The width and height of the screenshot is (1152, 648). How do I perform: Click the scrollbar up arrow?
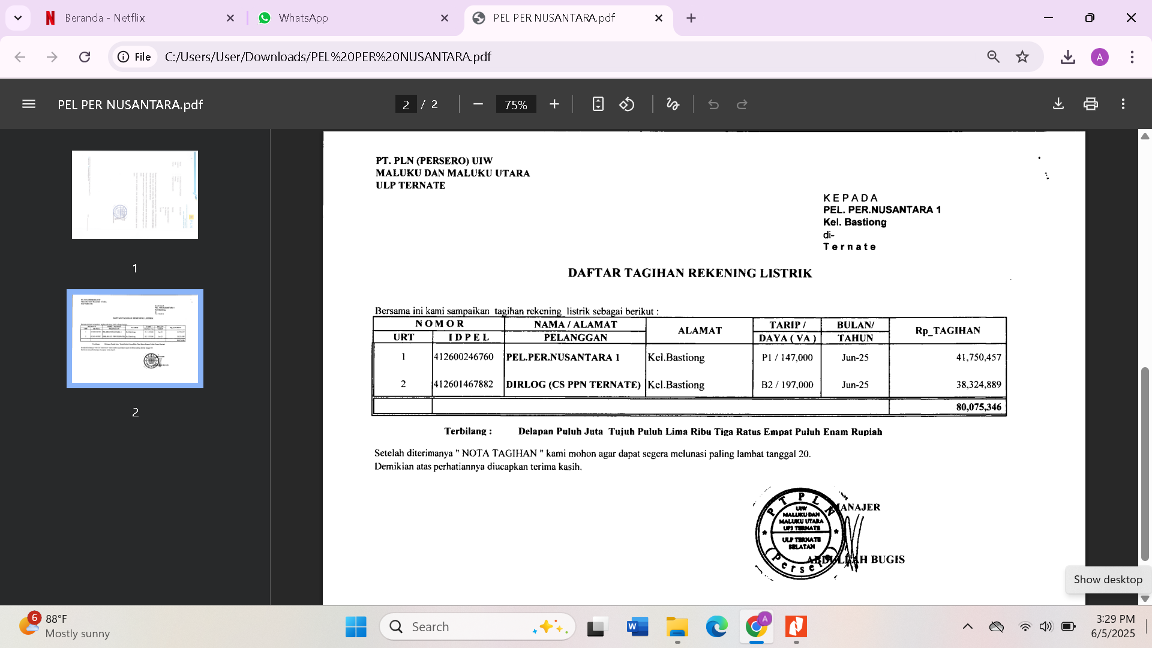pos(1145,136)
